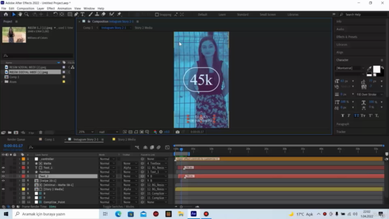Open the File menu
The height and width of the screenshot is (219, 389).
click(4, 9)
